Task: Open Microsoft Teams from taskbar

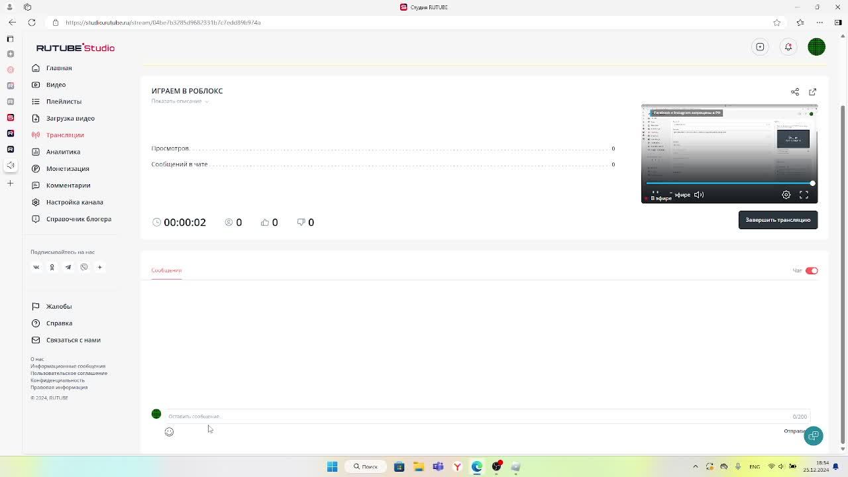Action: click(x=438, y=466)
